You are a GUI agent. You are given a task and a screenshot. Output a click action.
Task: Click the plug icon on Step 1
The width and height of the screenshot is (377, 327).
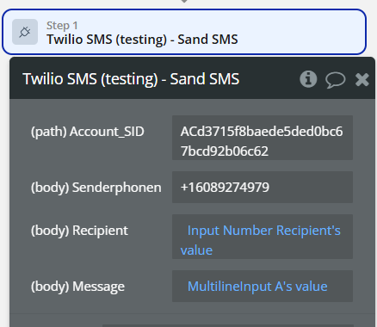[25, 32]
